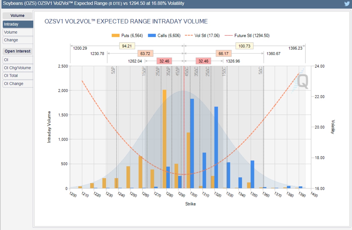Select the Intraday volume tab
Screen dimensions: 352x230
pyautogui.click(x=18, y=24)
